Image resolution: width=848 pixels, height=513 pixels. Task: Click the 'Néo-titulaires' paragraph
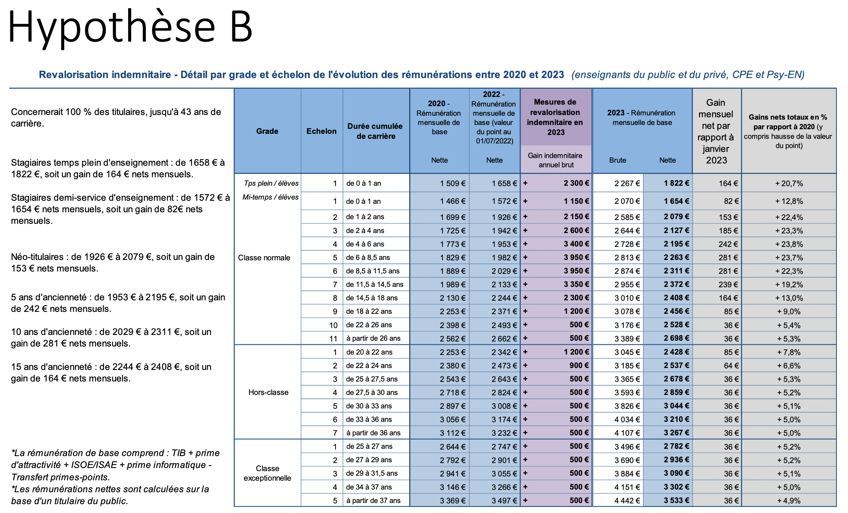[x=113, y=263]
